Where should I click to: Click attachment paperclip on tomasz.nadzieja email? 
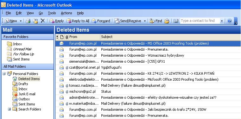[67, 86]
